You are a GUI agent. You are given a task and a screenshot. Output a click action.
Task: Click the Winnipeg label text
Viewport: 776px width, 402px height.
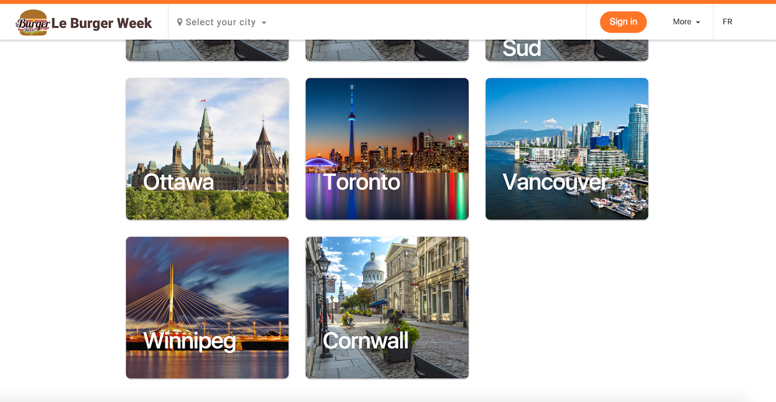[190, 341]
